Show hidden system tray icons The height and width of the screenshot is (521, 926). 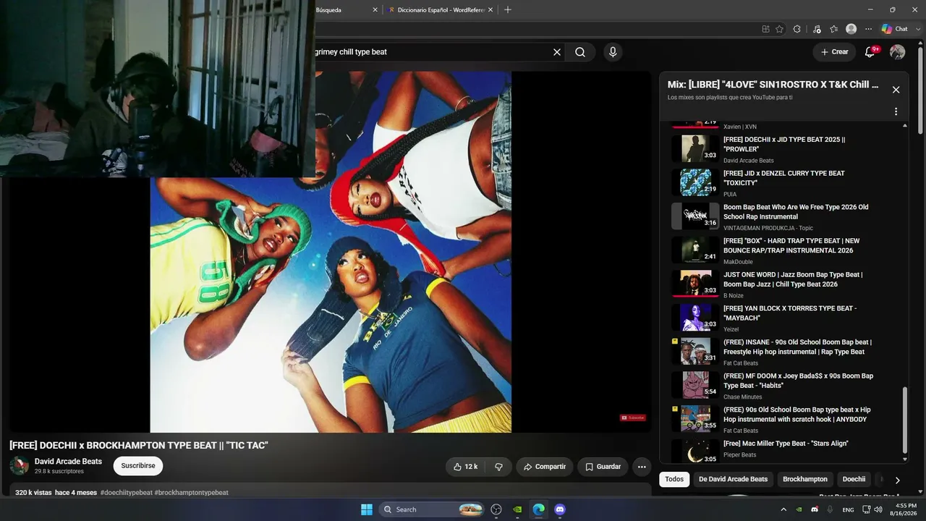click(783, 509)
